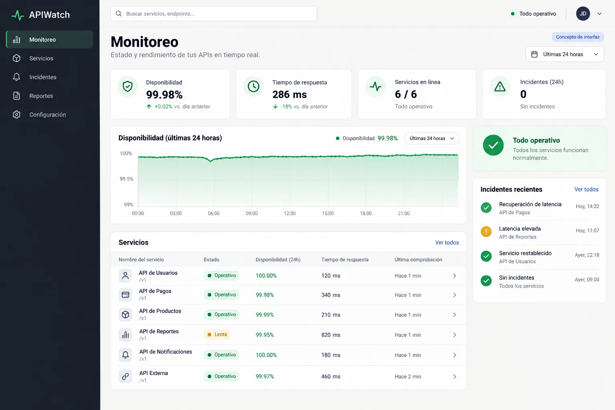Click the JD user avatar
The image size is (615, 410).
[x=583, y=14]
